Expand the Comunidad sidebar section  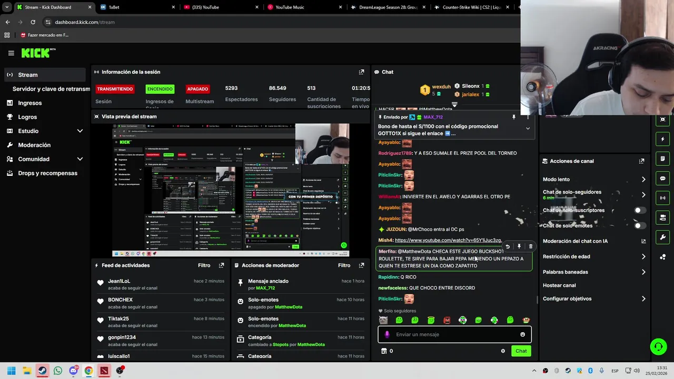point(80,159)
